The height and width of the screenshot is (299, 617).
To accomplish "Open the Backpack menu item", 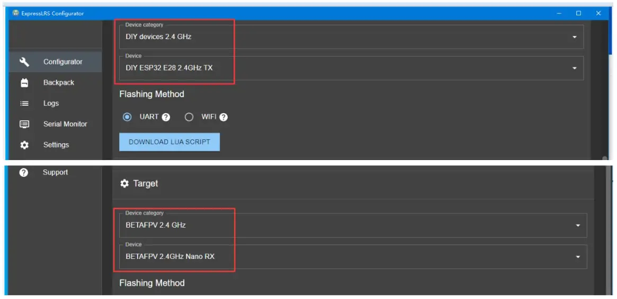I will click(x=55, y=83).
